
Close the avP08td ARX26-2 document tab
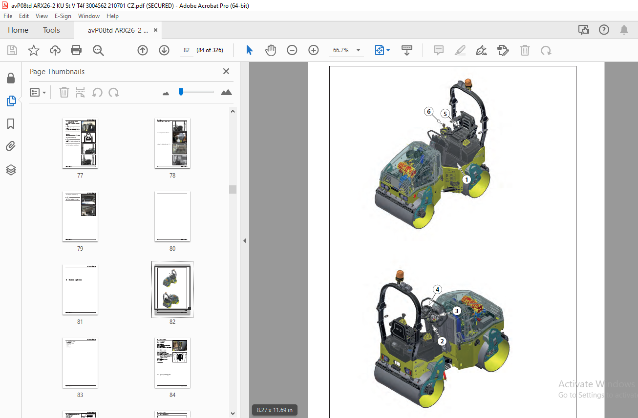coord(156,30)
